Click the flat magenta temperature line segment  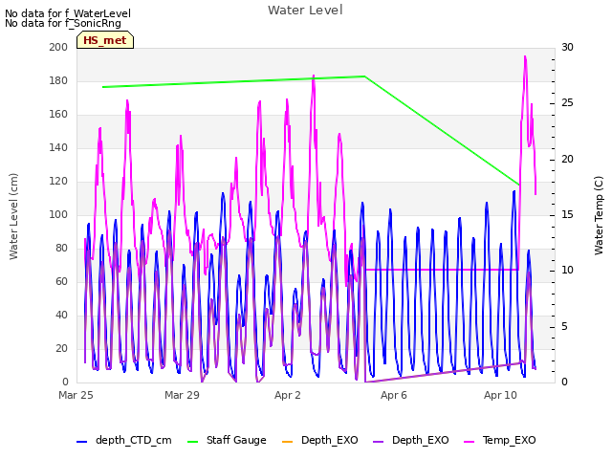click(442, 270)
